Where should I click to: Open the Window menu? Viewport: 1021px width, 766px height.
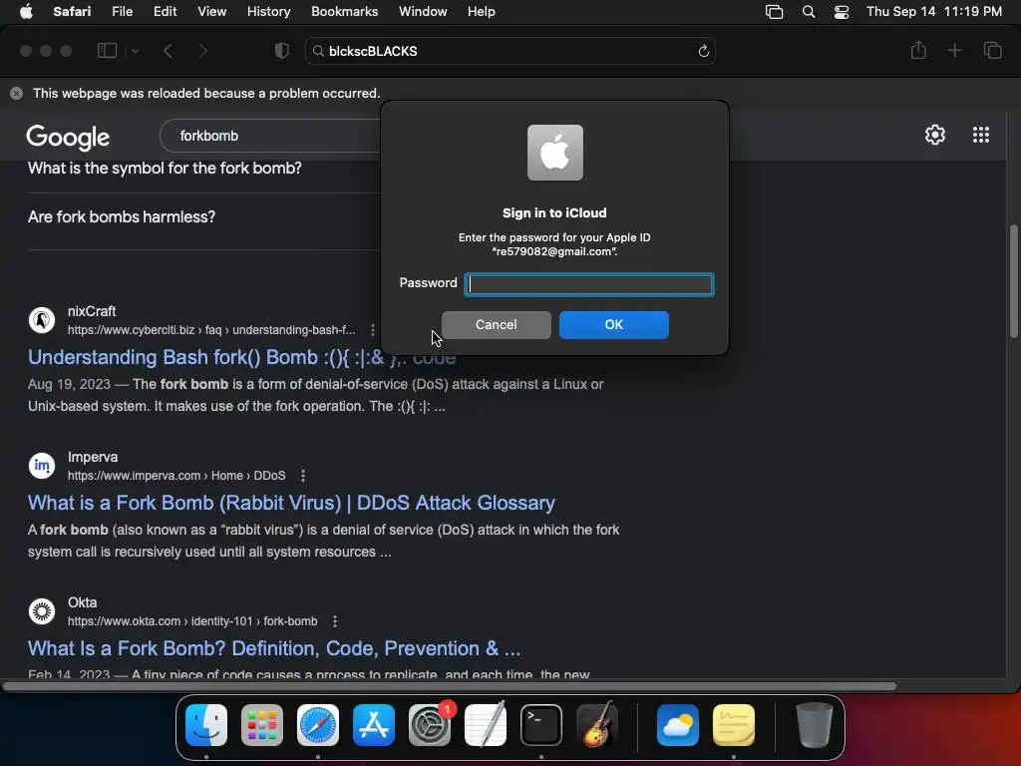click(x=423, y=12)
